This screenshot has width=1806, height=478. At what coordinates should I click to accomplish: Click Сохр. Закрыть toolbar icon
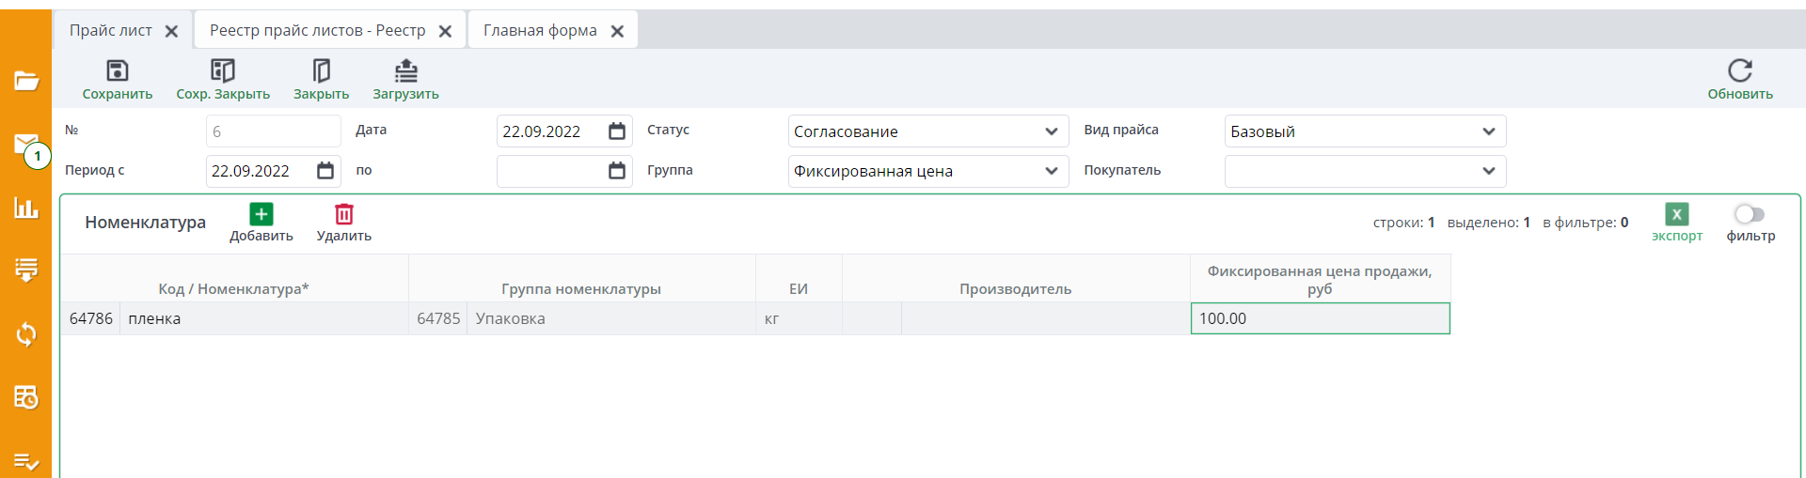(x=223, y=71)
